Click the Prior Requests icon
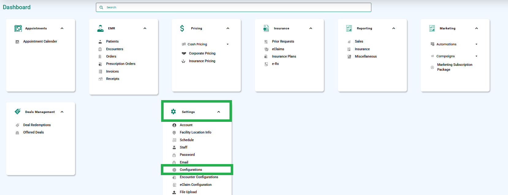 pos(266,42)
